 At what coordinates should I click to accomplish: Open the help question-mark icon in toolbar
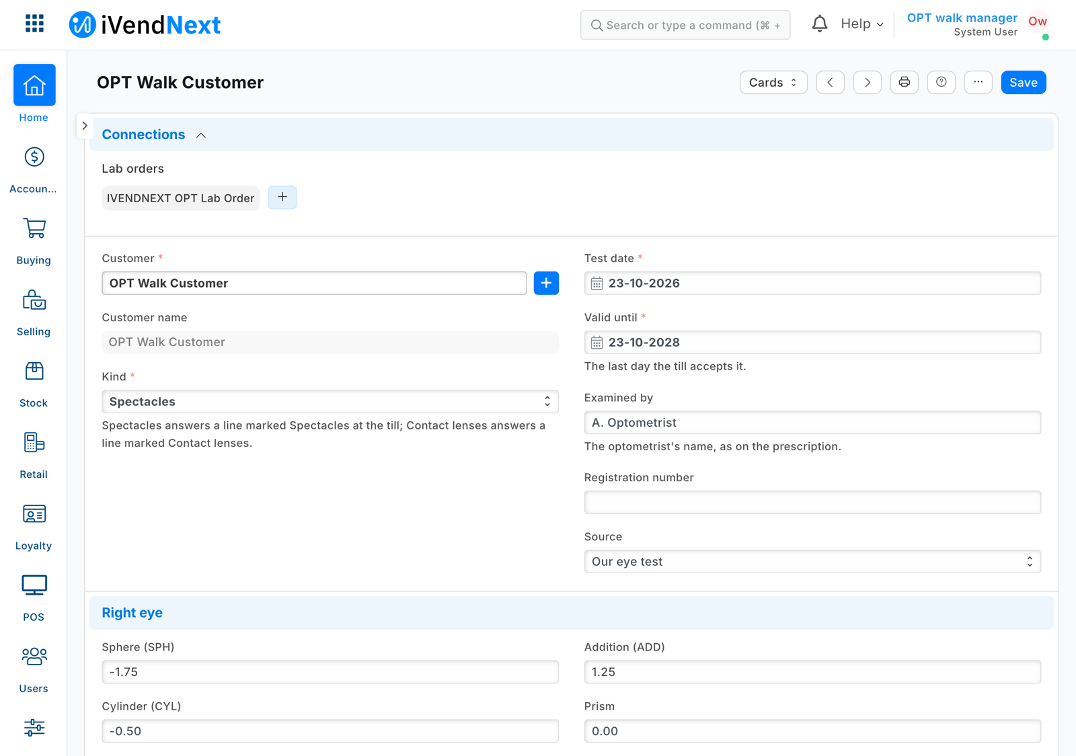[941, 82]
